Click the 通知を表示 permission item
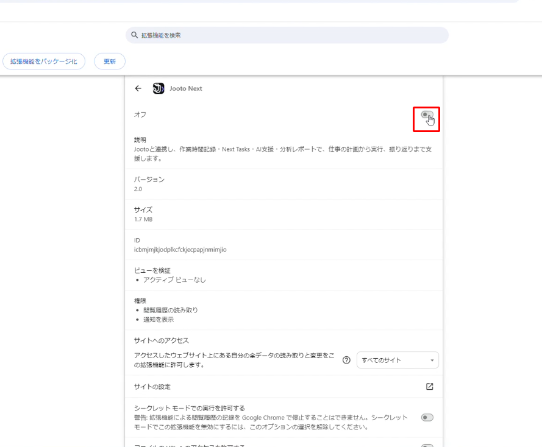Screen dimensions: 542x447 point(159,319)
